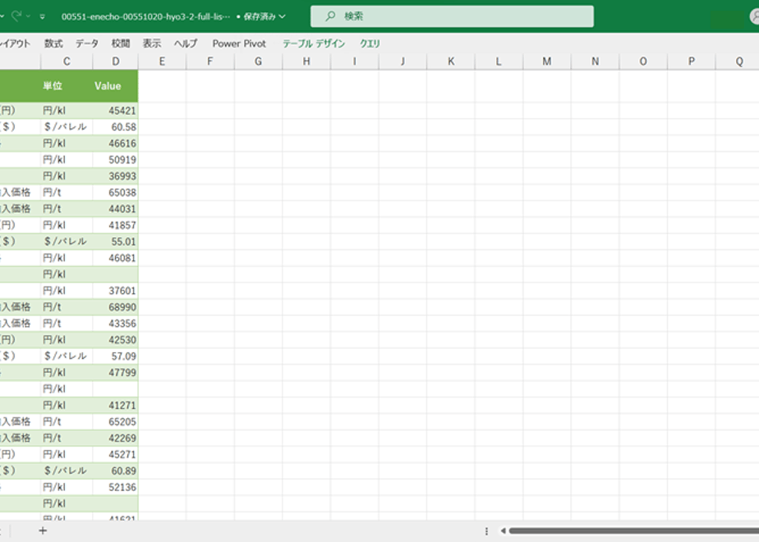Click the horizontal scrollbar left arrow
Screen dimensions: 759x542
click(503, 531)
